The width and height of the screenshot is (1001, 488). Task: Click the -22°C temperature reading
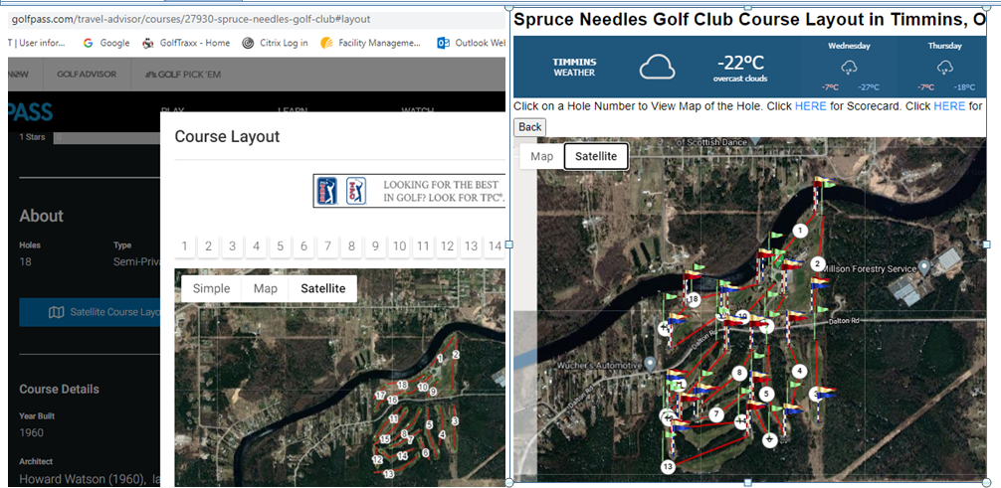point(740,64)
